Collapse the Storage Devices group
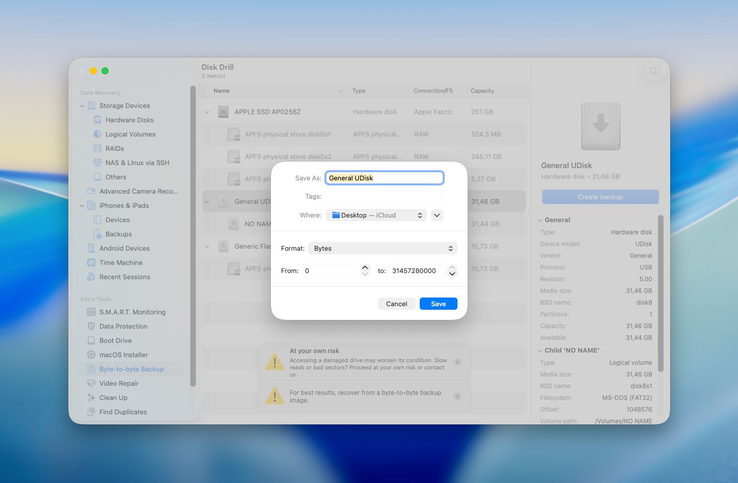 click(x=82, y=105)
